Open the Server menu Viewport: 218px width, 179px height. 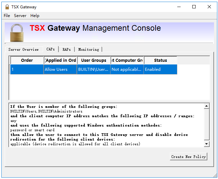pyautogui.click(x=20, y=16)
